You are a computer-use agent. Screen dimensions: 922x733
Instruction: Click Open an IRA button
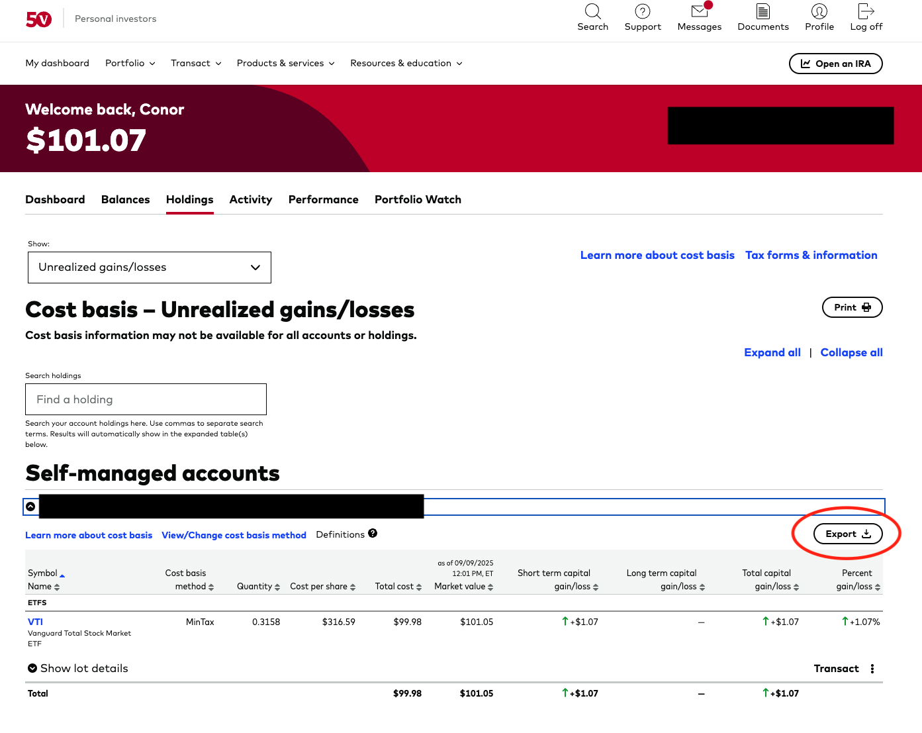point(835,64)
